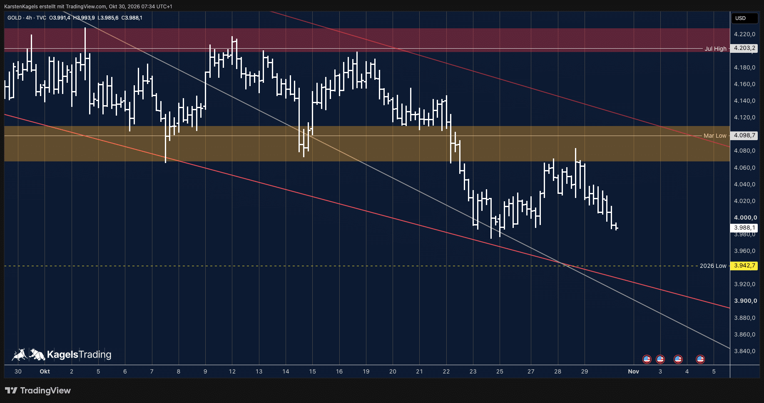The width and height of the screenshot is (764, 403).
Task: Click the 4.000,0 price axis level
Action: click(745, 218)
